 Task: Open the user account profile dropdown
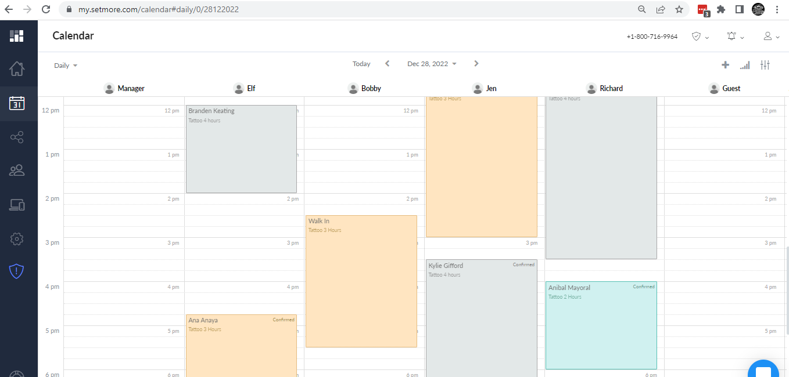(x=771, y=37)
